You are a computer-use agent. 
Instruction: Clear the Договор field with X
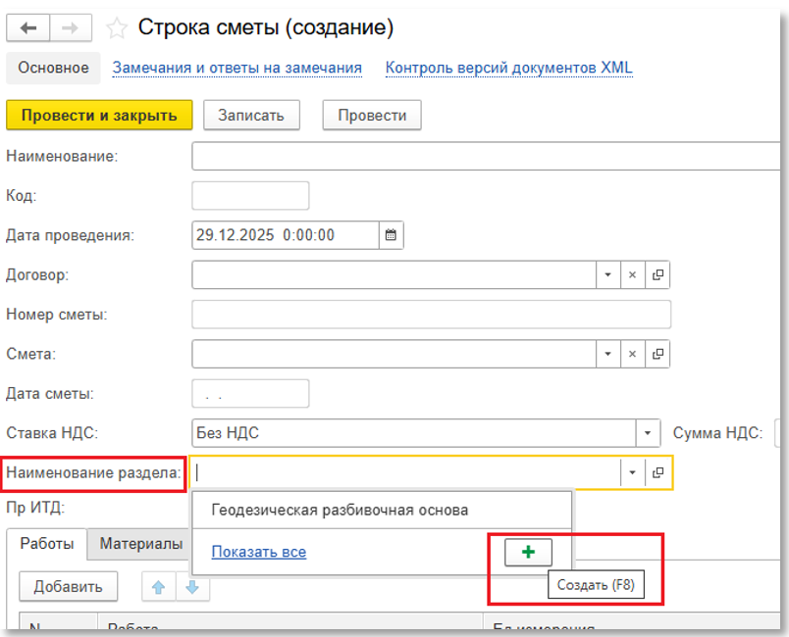click(x=634, y=275)
